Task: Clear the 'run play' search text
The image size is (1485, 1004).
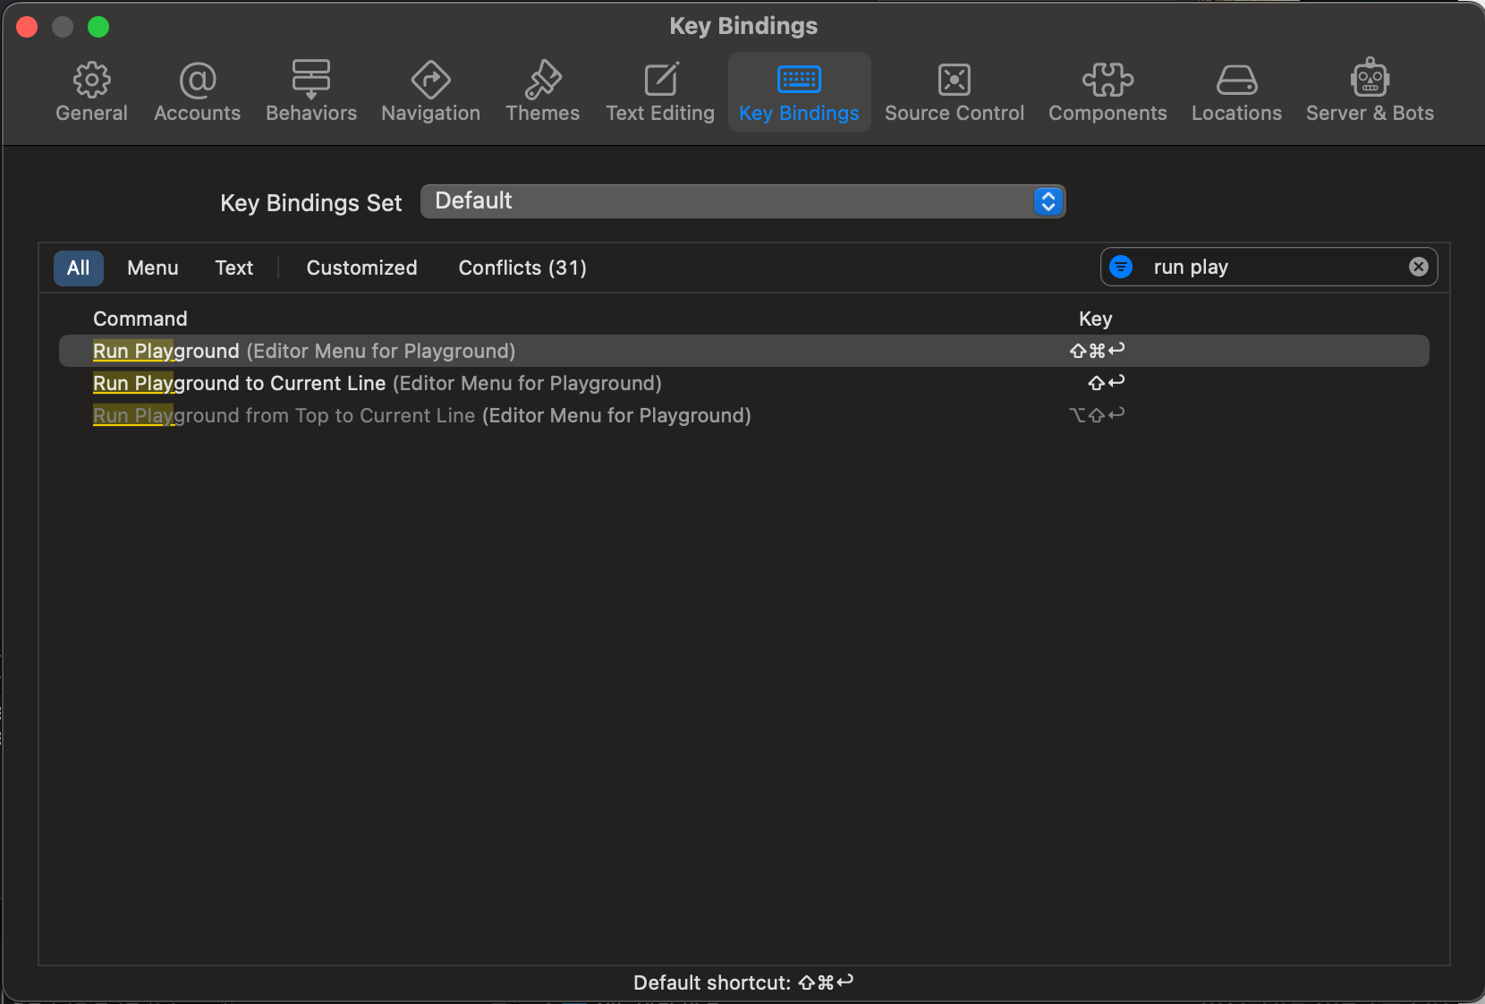Action: pos(1418,267)
